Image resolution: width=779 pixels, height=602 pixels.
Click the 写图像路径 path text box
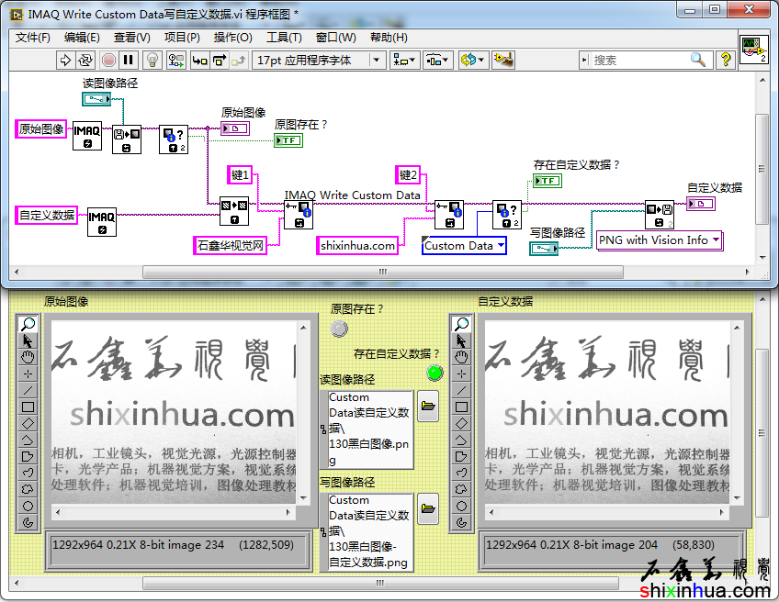coord(370,531)
